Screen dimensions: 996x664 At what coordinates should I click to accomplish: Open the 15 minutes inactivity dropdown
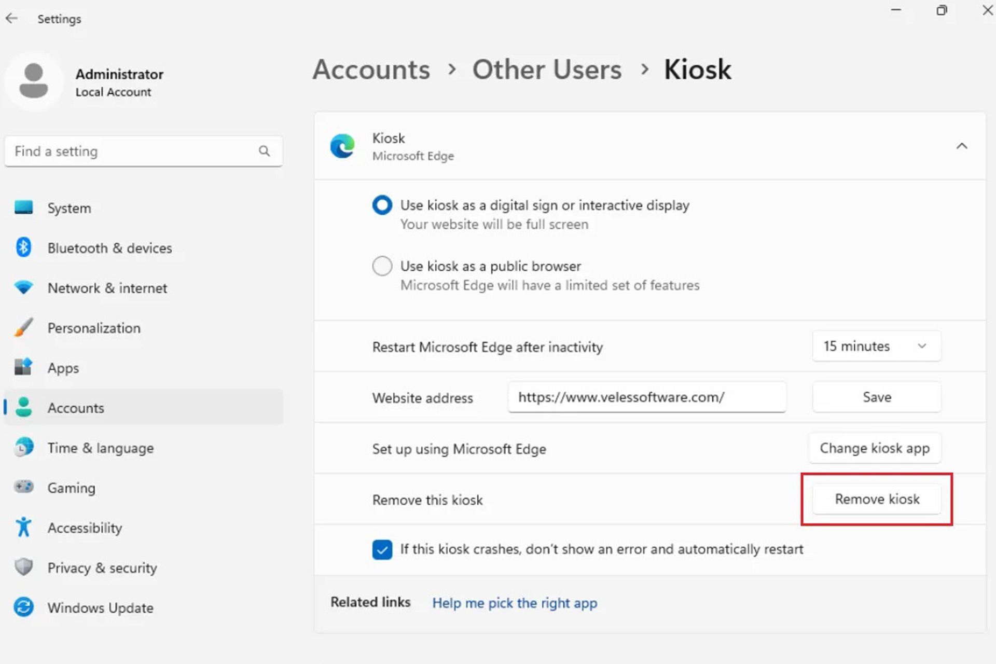point(876,346)
